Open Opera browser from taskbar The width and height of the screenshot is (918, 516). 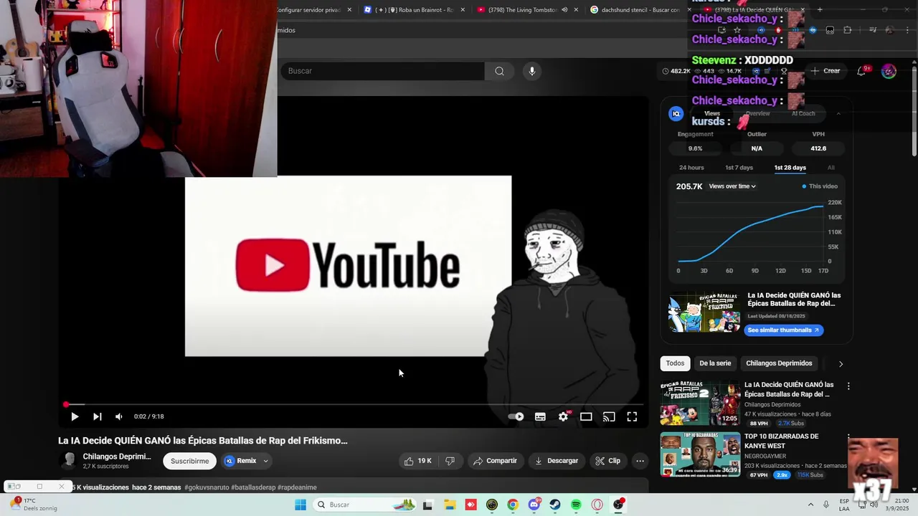pos(597,505)
